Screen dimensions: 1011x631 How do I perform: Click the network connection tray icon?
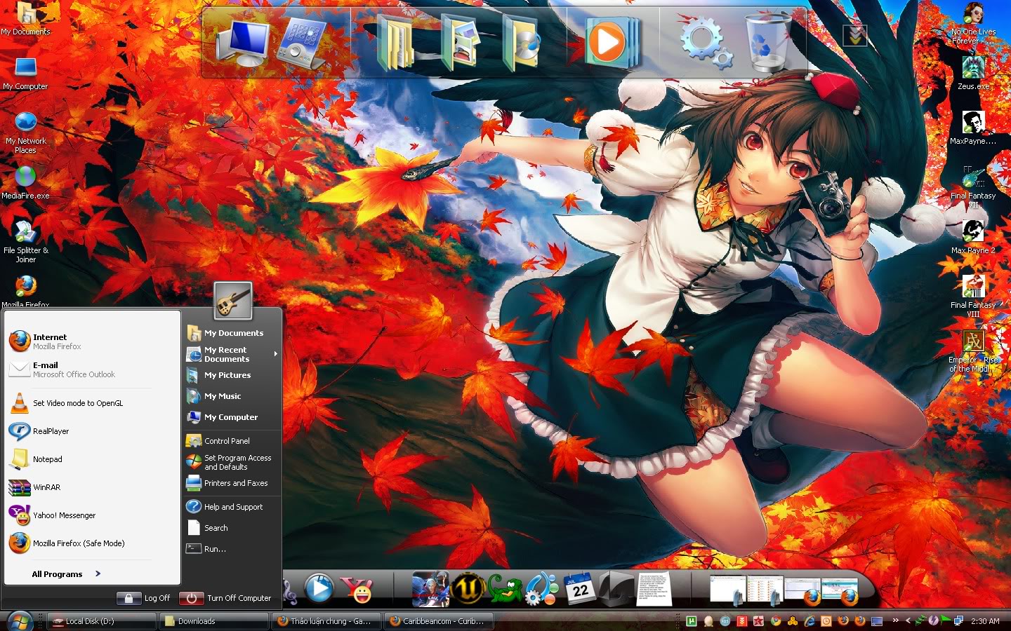tap(958, 620)
